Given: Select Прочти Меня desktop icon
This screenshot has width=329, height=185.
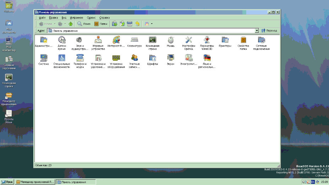Looking at the screenshot, I should [9, 117].
